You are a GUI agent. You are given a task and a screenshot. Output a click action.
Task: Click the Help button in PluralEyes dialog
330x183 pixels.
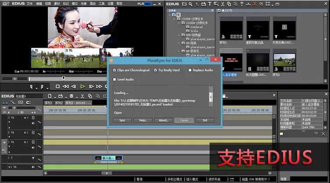[143, 120]
